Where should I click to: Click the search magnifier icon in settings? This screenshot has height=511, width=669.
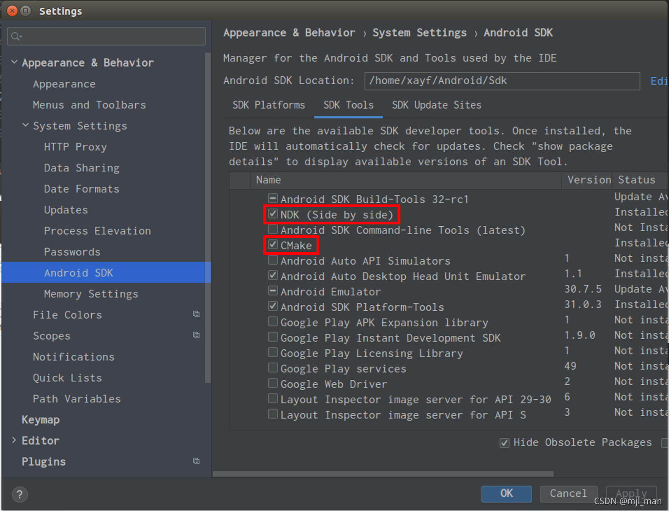pos(16,36)
